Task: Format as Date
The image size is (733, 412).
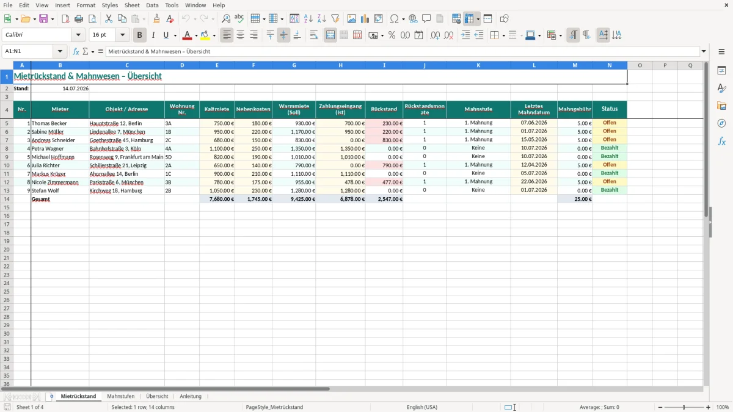Action: coord(418,35)
